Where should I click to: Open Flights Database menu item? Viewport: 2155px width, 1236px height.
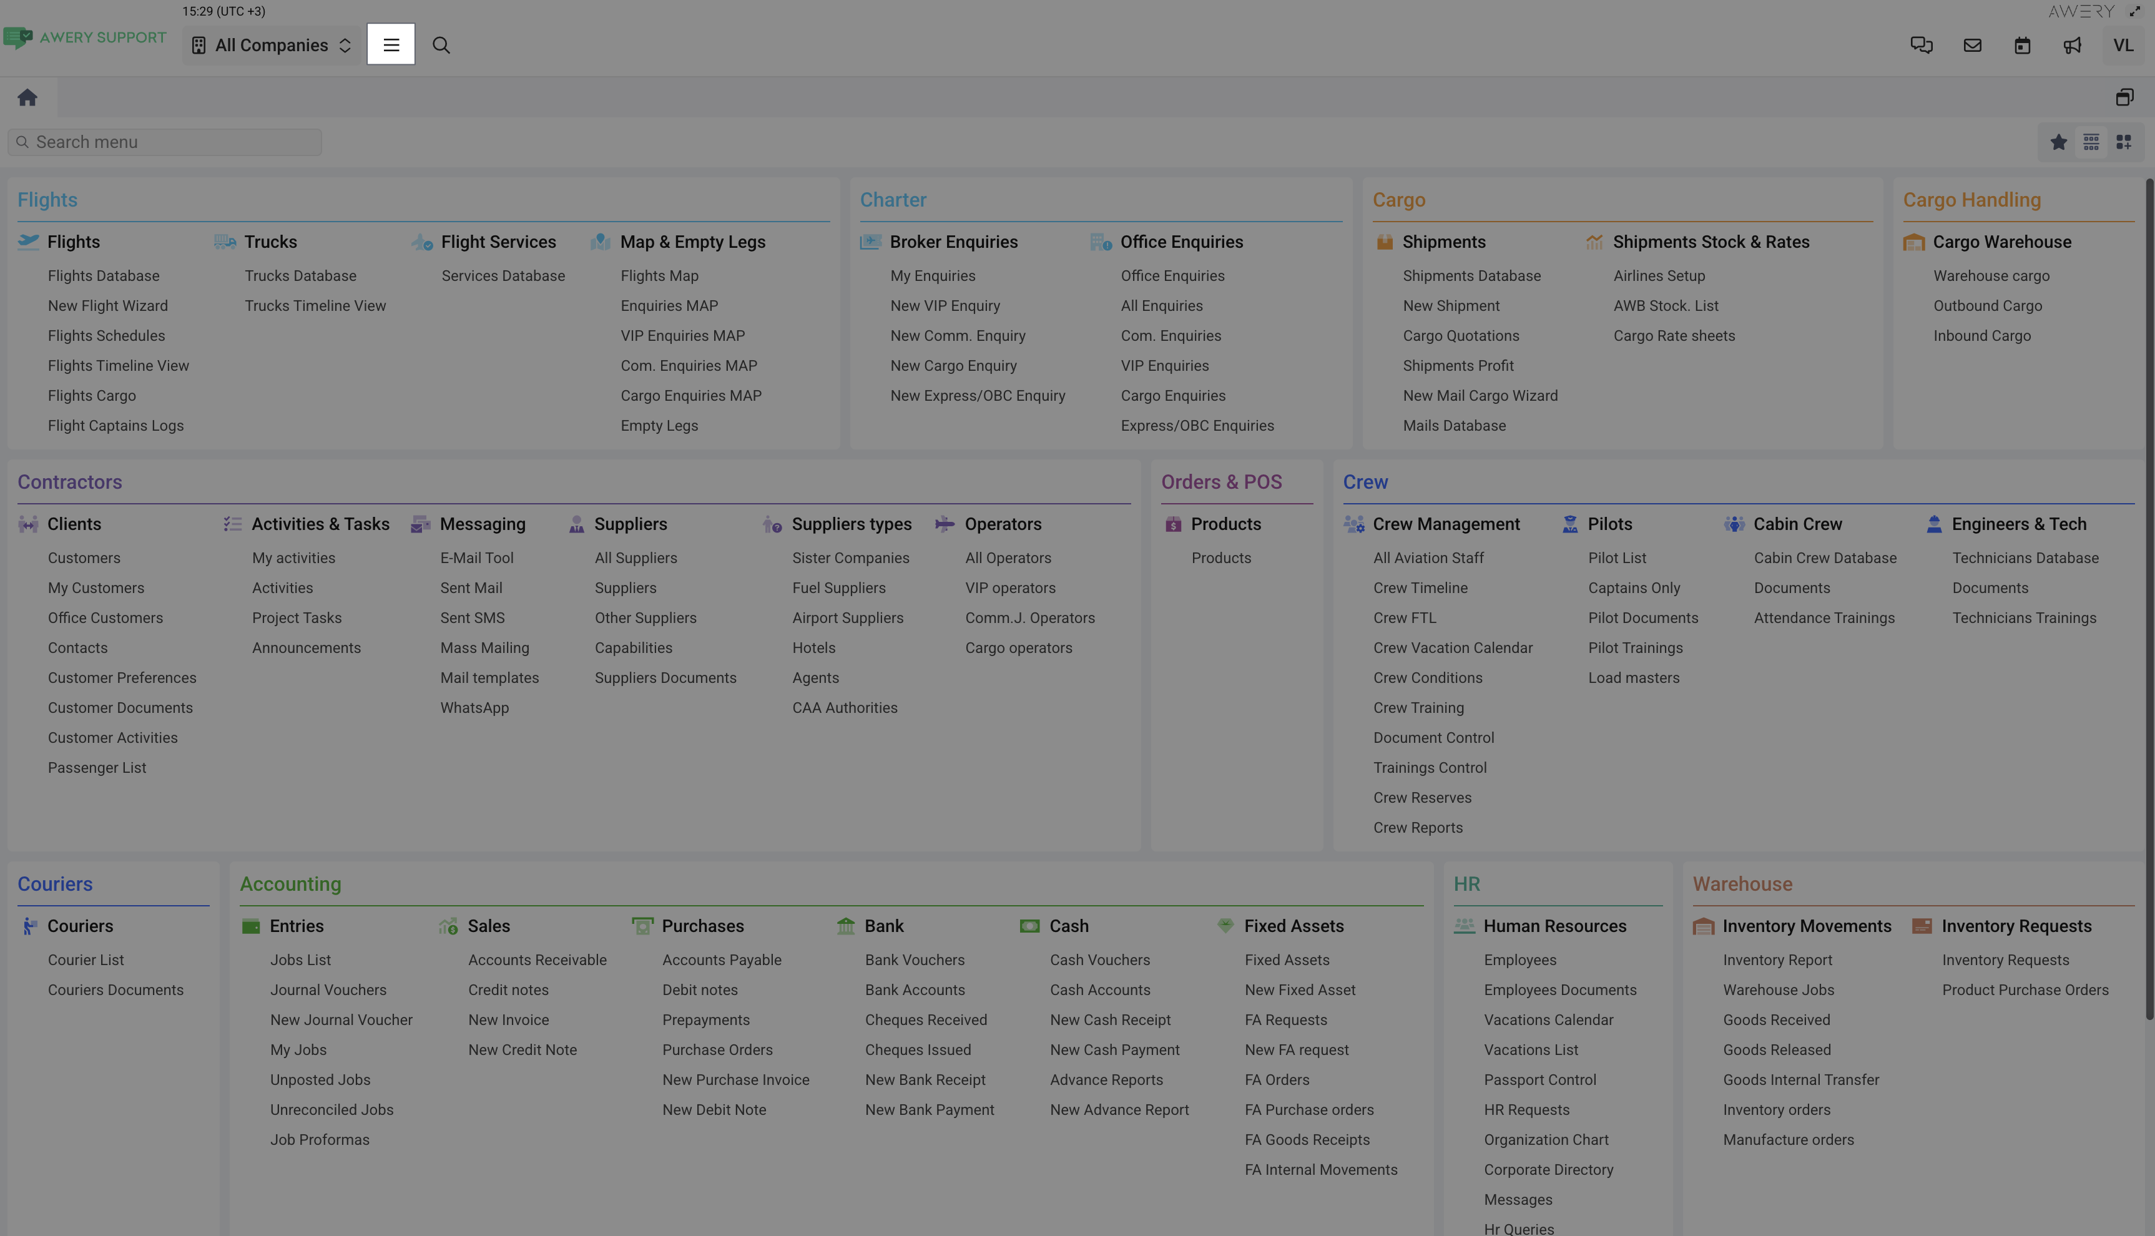click(x=104, y=276)
